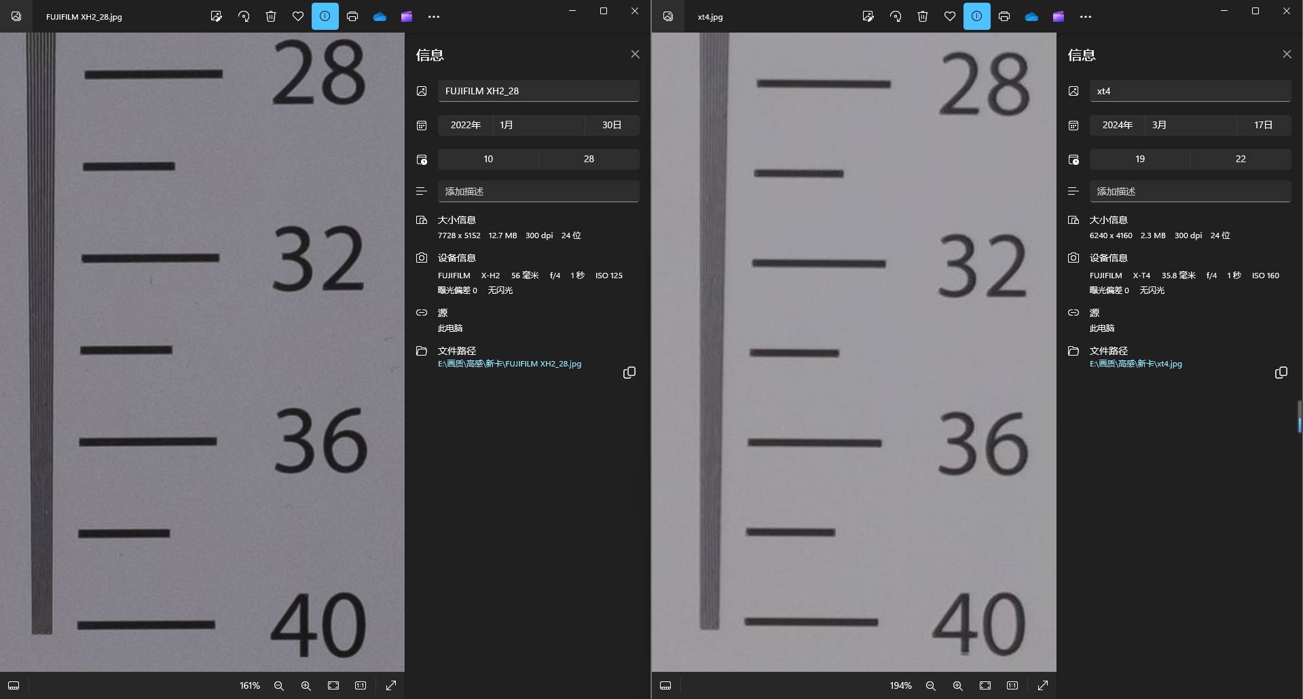
Task: Enter fullscreen in the right viewer
Action: point(1043,685)
